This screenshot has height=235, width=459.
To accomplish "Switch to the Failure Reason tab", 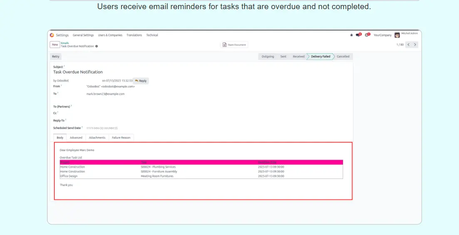I will [121, 138].
